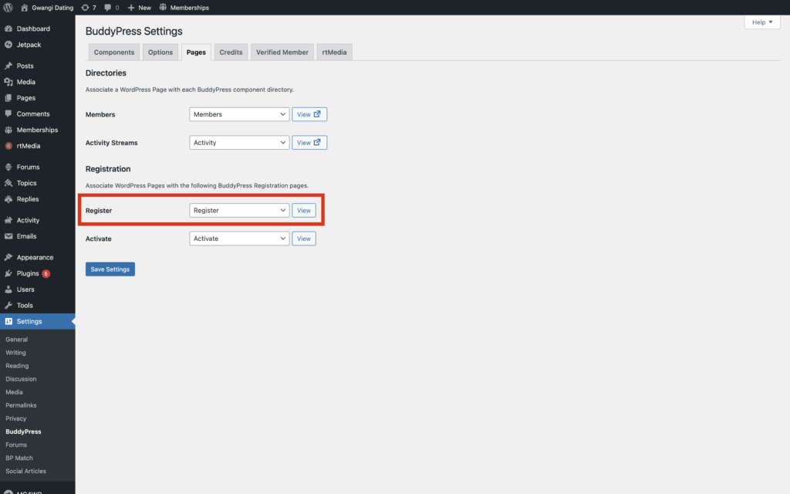
Task: View the Members directory page
Action: click(309, 114)
